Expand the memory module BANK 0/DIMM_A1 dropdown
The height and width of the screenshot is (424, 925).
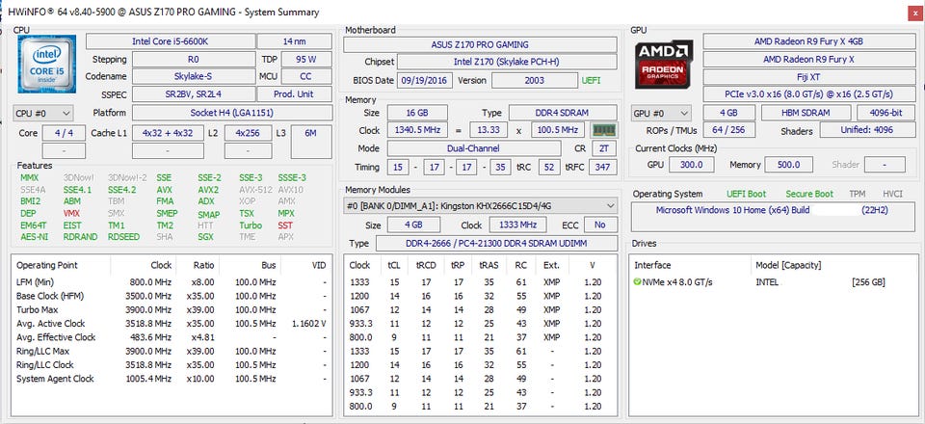(x=481, y=206)
